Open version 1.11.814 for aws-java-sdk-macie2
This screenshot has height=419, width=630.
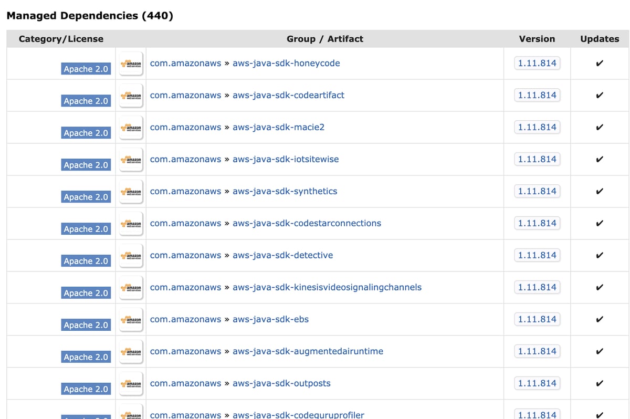[x=537, y=127]
